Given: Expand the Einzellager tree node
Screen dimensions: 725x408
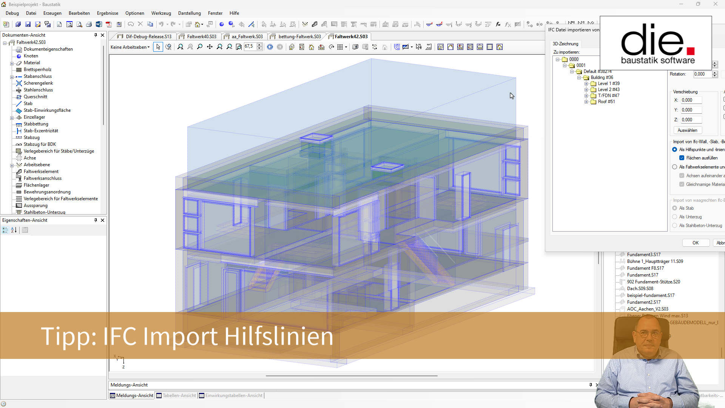Looking at the screenshot, I should [12, 117].
